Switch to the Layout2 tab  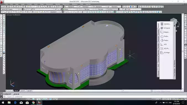click(29, 91)
